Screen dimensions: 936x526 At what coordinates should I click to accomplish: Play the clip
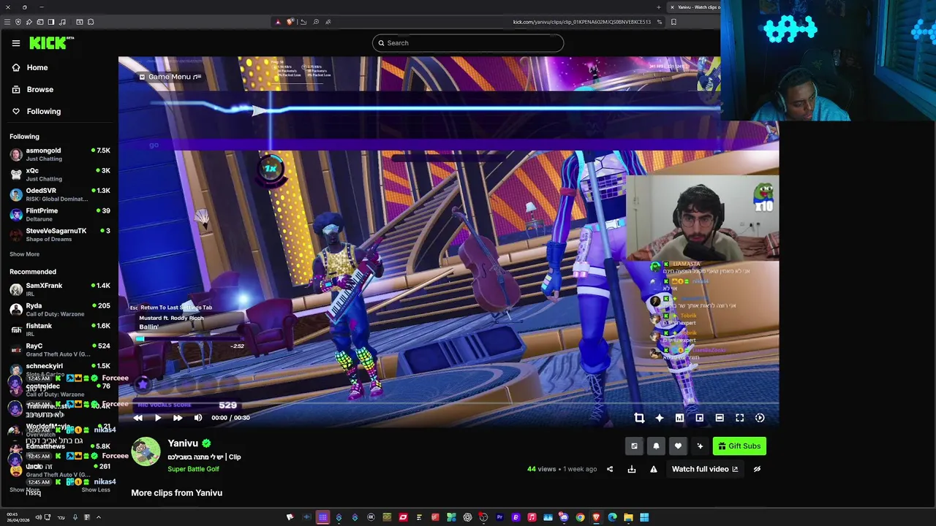pos(157,418)
